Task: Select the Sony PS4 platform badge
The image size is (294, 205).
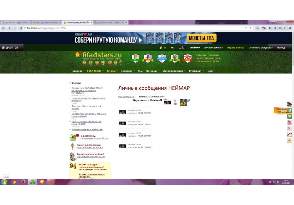Action: [148, 58]
